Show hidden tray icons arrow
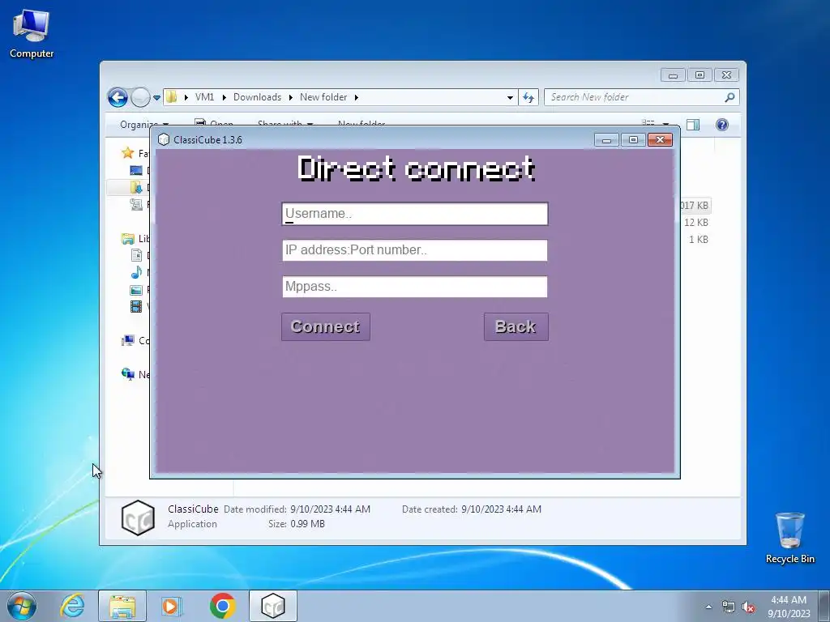Screen dimensions: 830x622 708,607
